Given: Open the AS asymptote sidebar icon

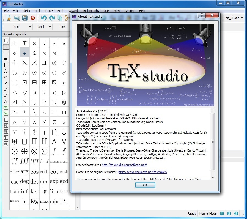Looking at the screenshot, I should (x=6, y=144).
